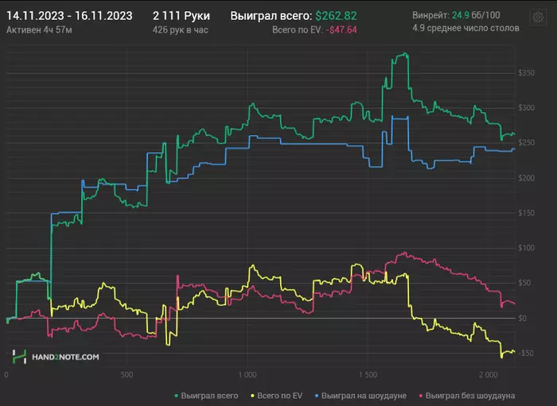Click the 'Всего по EV' legend label

click(x=280, y=396)
